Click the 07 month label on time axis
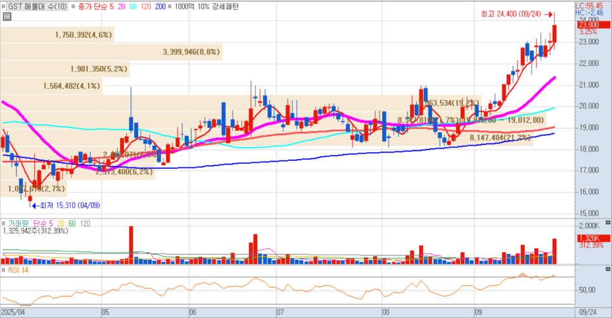612x318 pixels. [280, 312]
